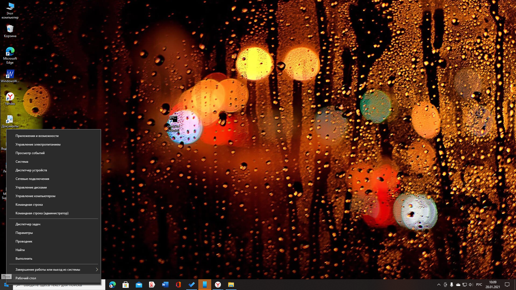
Task: Open the Этот компьютер desktop icon
Action: [10, 11]
